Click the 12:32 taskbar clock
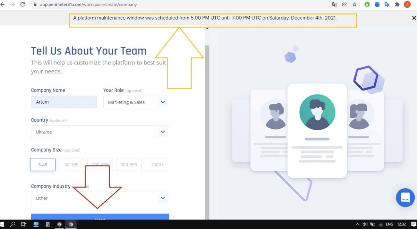 pos(401,224)
